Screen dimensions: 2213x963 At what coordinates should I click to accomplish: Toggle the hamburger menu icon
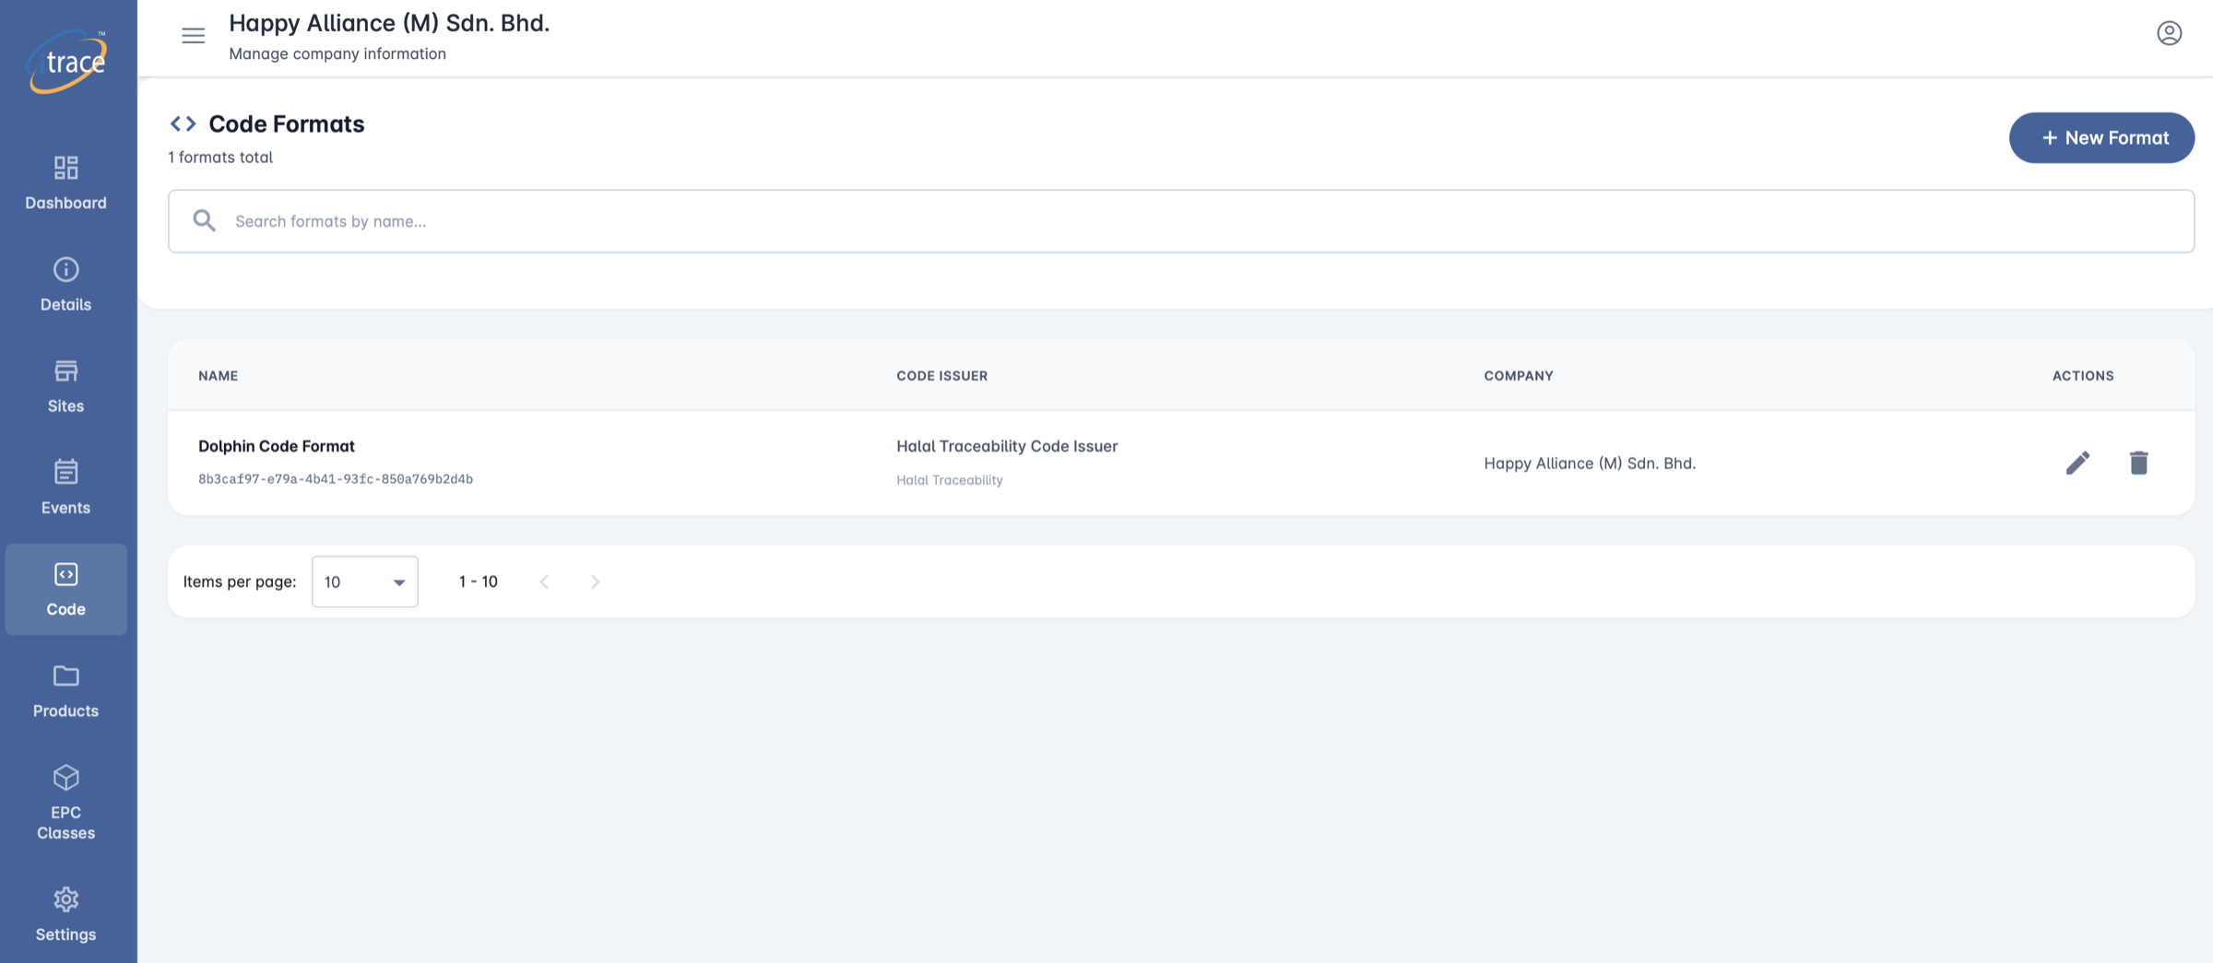[x=193, y=36]
